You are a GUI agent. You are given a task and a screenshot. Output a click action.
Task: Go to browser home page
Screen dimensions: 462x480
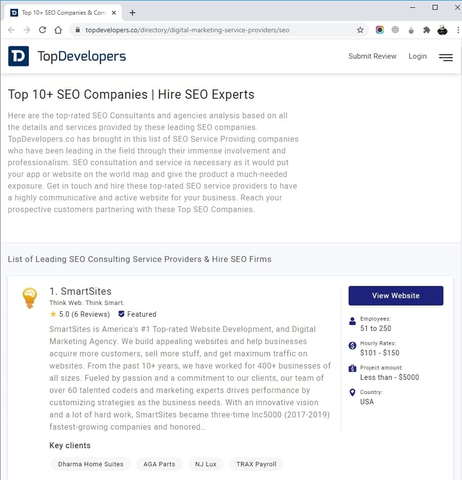tap(58, 30)
